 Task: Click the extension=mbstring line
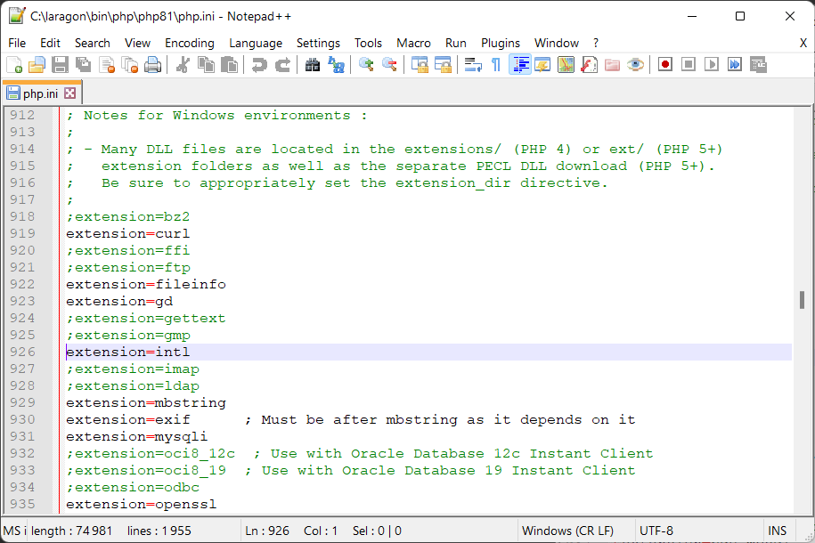[146, 402]
